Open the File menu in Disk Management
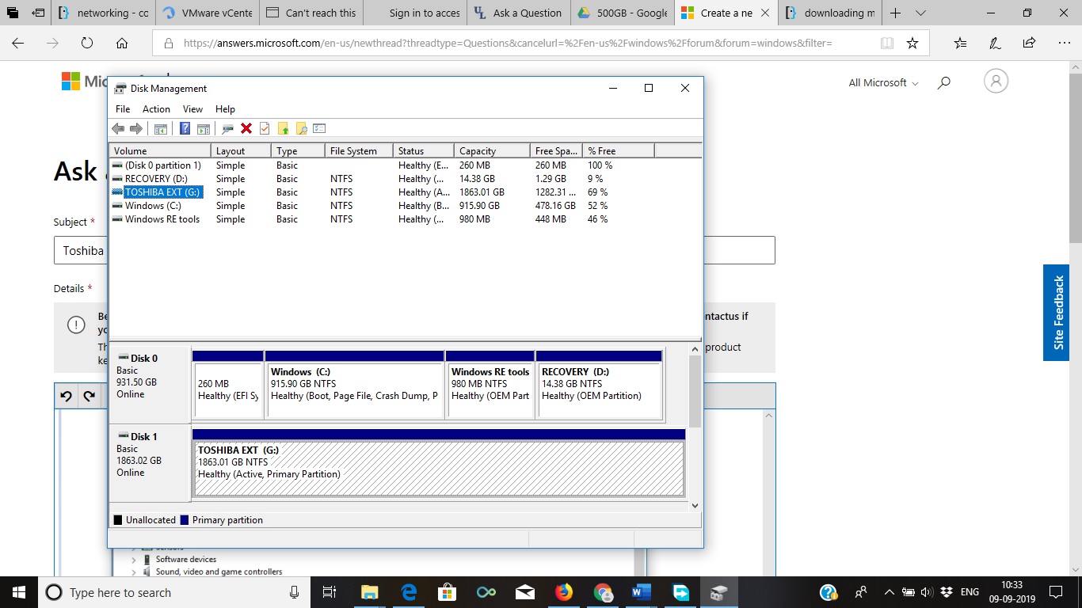Screen dimensions: 1082x608 [123, 109]
